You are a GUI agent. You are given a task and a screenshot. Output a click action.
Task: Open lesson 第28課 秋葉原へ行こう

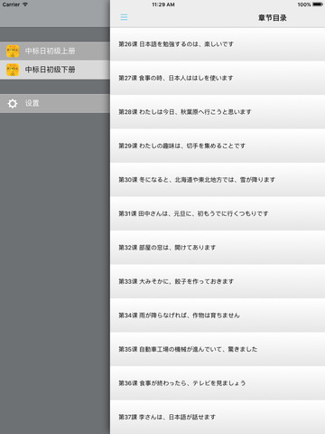point(218,112)
